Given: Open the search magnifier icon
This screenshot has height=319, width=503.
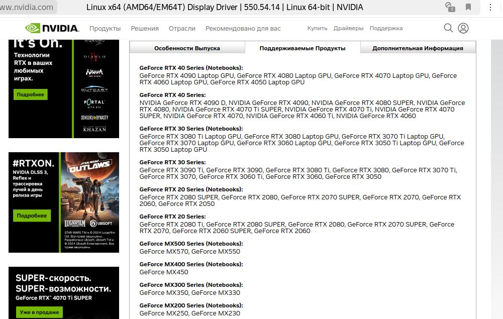Looking at the screenshot, I should [x=448, y=28].
